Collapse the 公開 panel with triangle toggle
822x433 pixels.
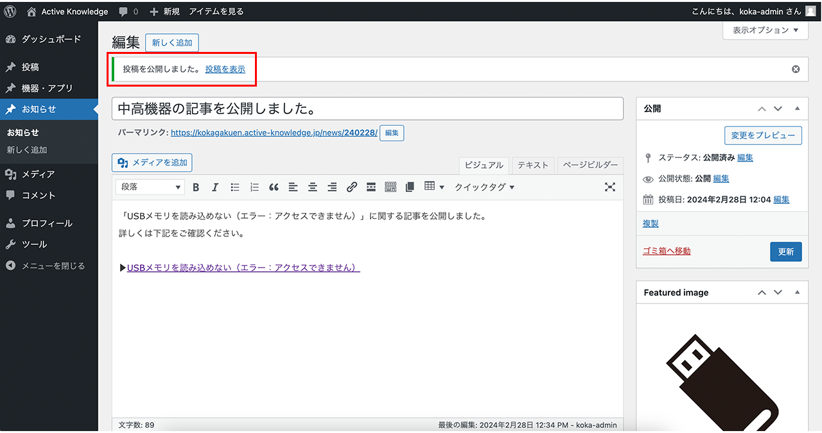(x=798, y=109)
